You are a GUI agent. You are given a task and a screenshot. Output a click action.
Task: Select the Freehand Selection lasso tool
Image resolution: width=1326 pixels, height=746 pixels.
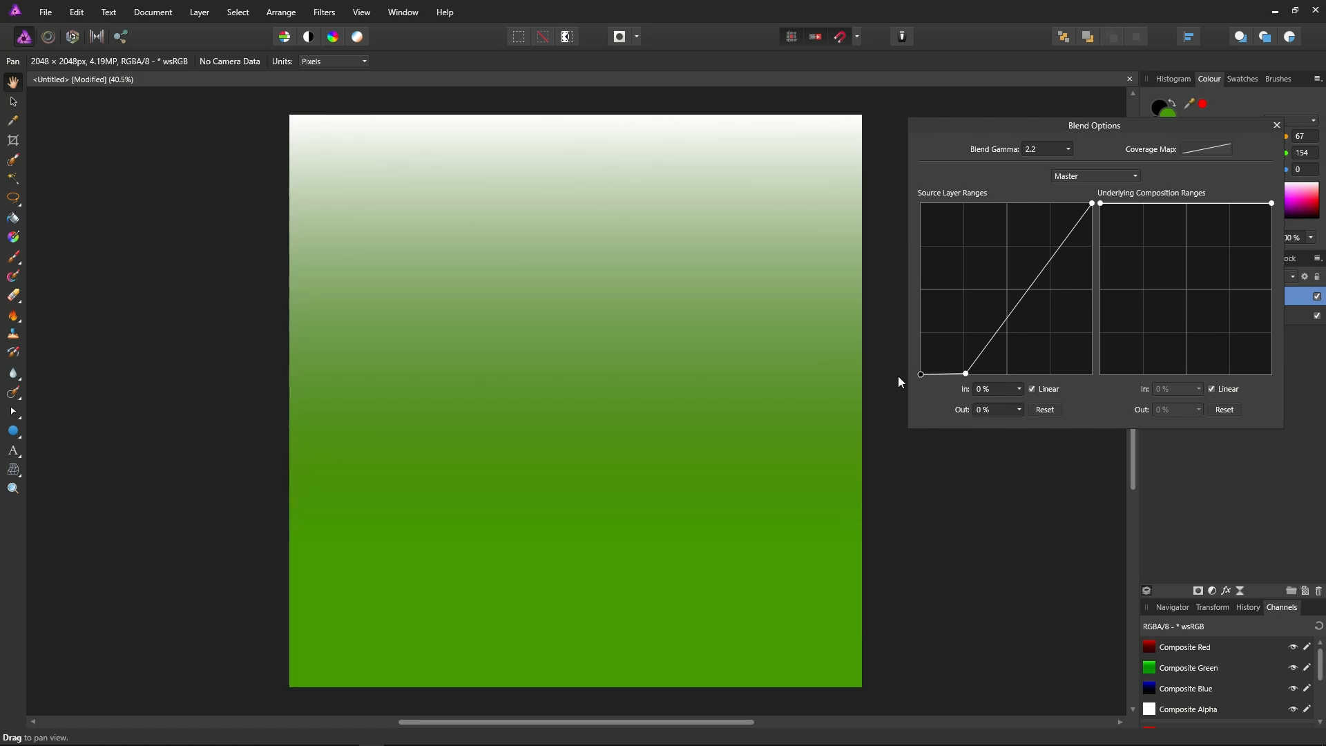(x=12, y=198)
